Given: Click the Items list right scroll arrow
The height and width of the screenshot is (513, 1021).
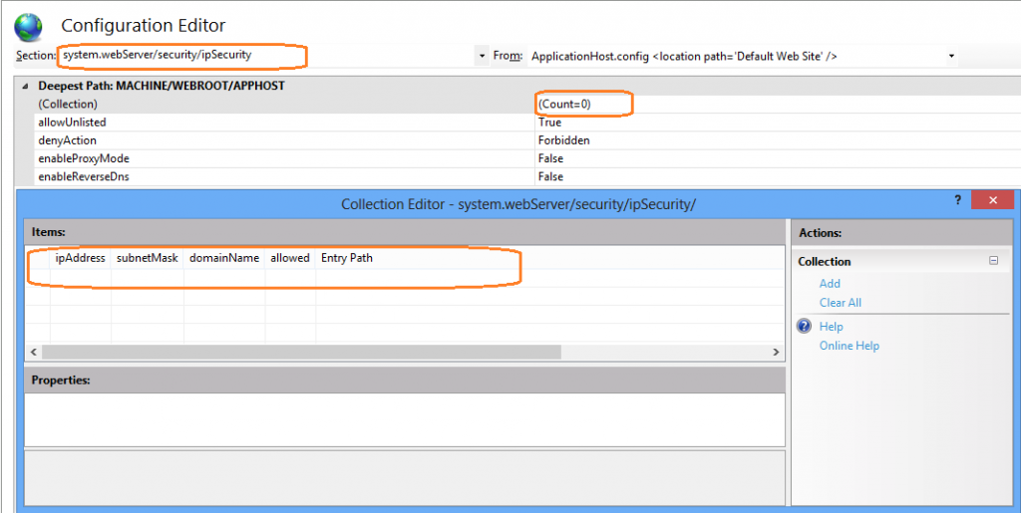Looking at the screenshot, I should [776, 352].
